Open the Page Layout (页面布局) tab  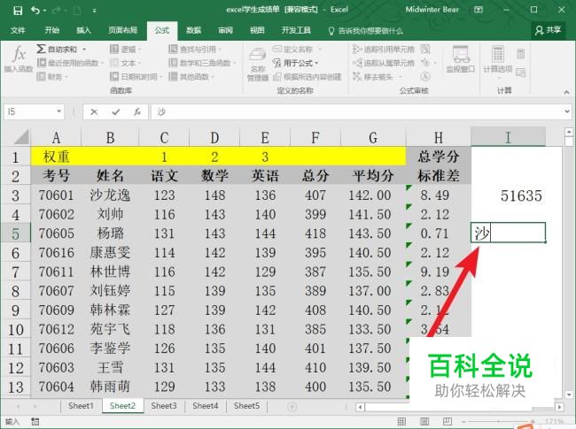(x=122, y=30)
